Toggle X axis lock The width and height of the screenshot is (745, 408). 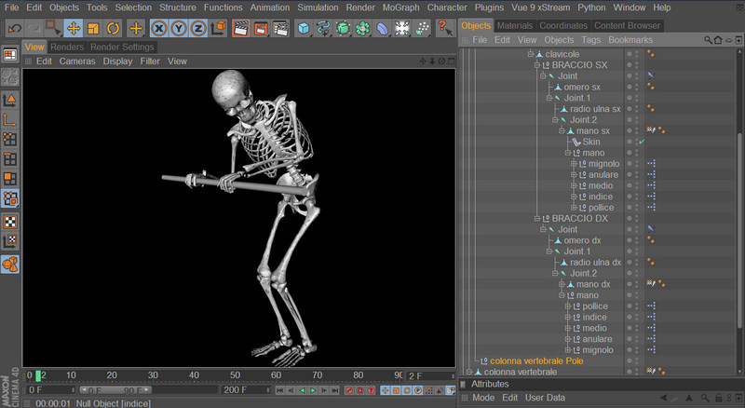pyautogui.click(x=159, y=28)
